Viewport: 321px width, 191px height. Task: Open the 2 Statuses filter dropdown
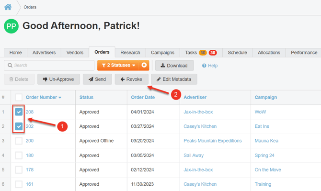pos(118,65)
